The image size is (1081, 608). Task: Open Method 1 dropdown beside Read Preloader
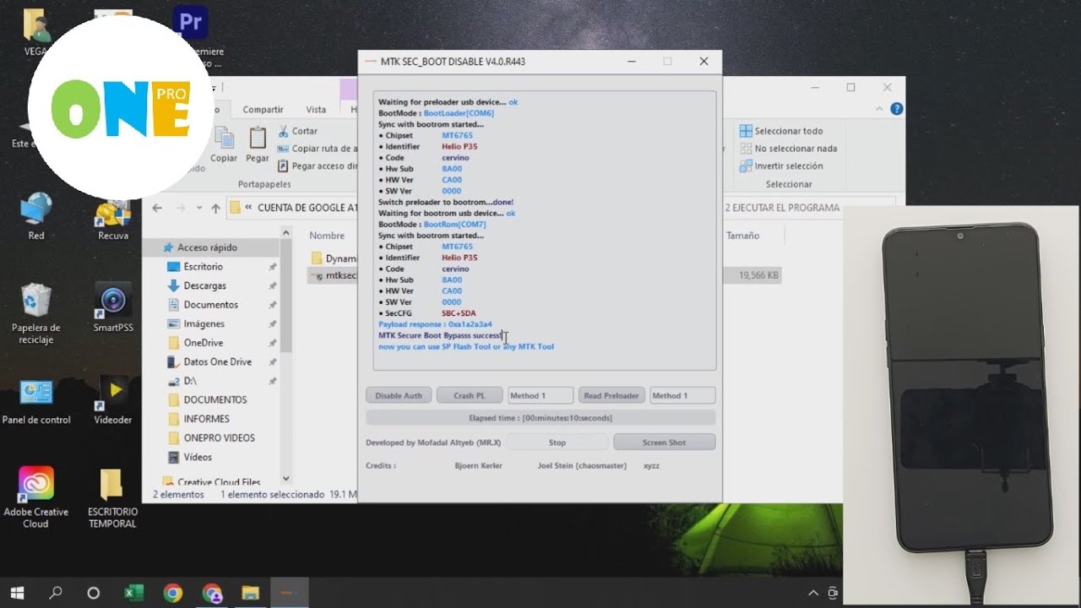(x=682, y=395)
